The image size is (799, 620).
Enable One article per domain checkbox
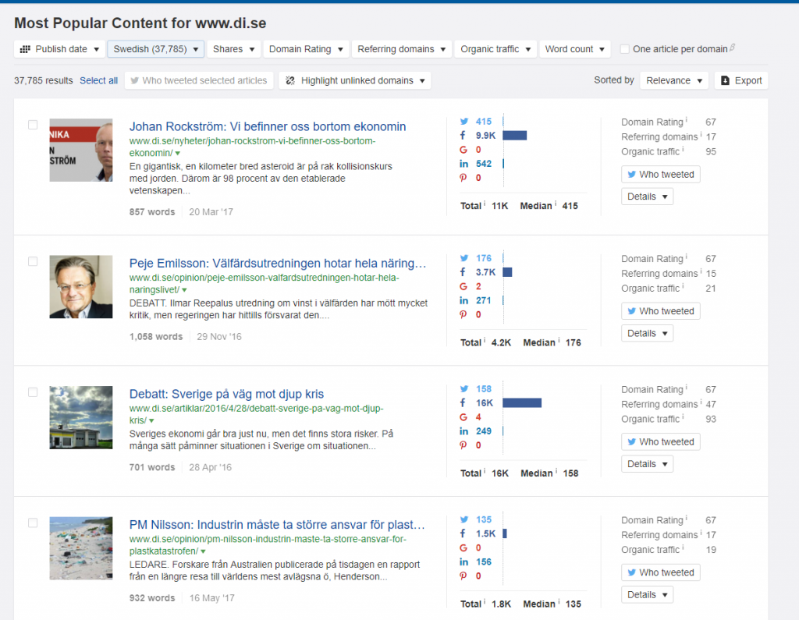624,49
